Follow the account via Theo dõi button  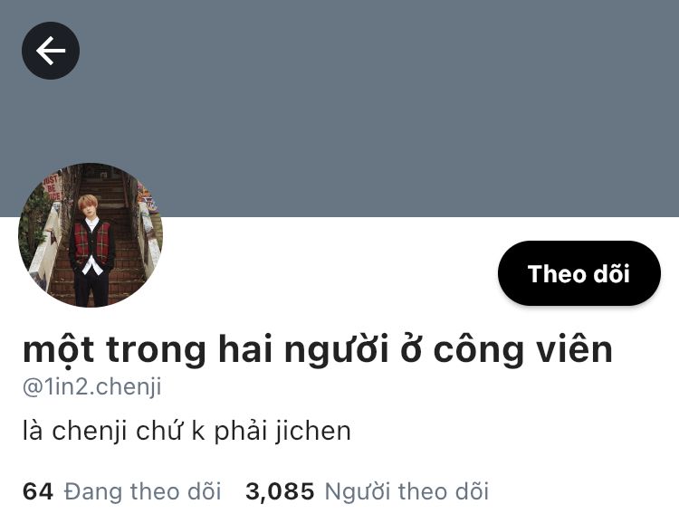click(579, 273)
